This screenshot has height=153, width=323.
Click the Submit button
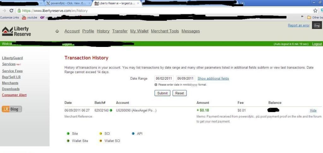(x=162, y=93)
